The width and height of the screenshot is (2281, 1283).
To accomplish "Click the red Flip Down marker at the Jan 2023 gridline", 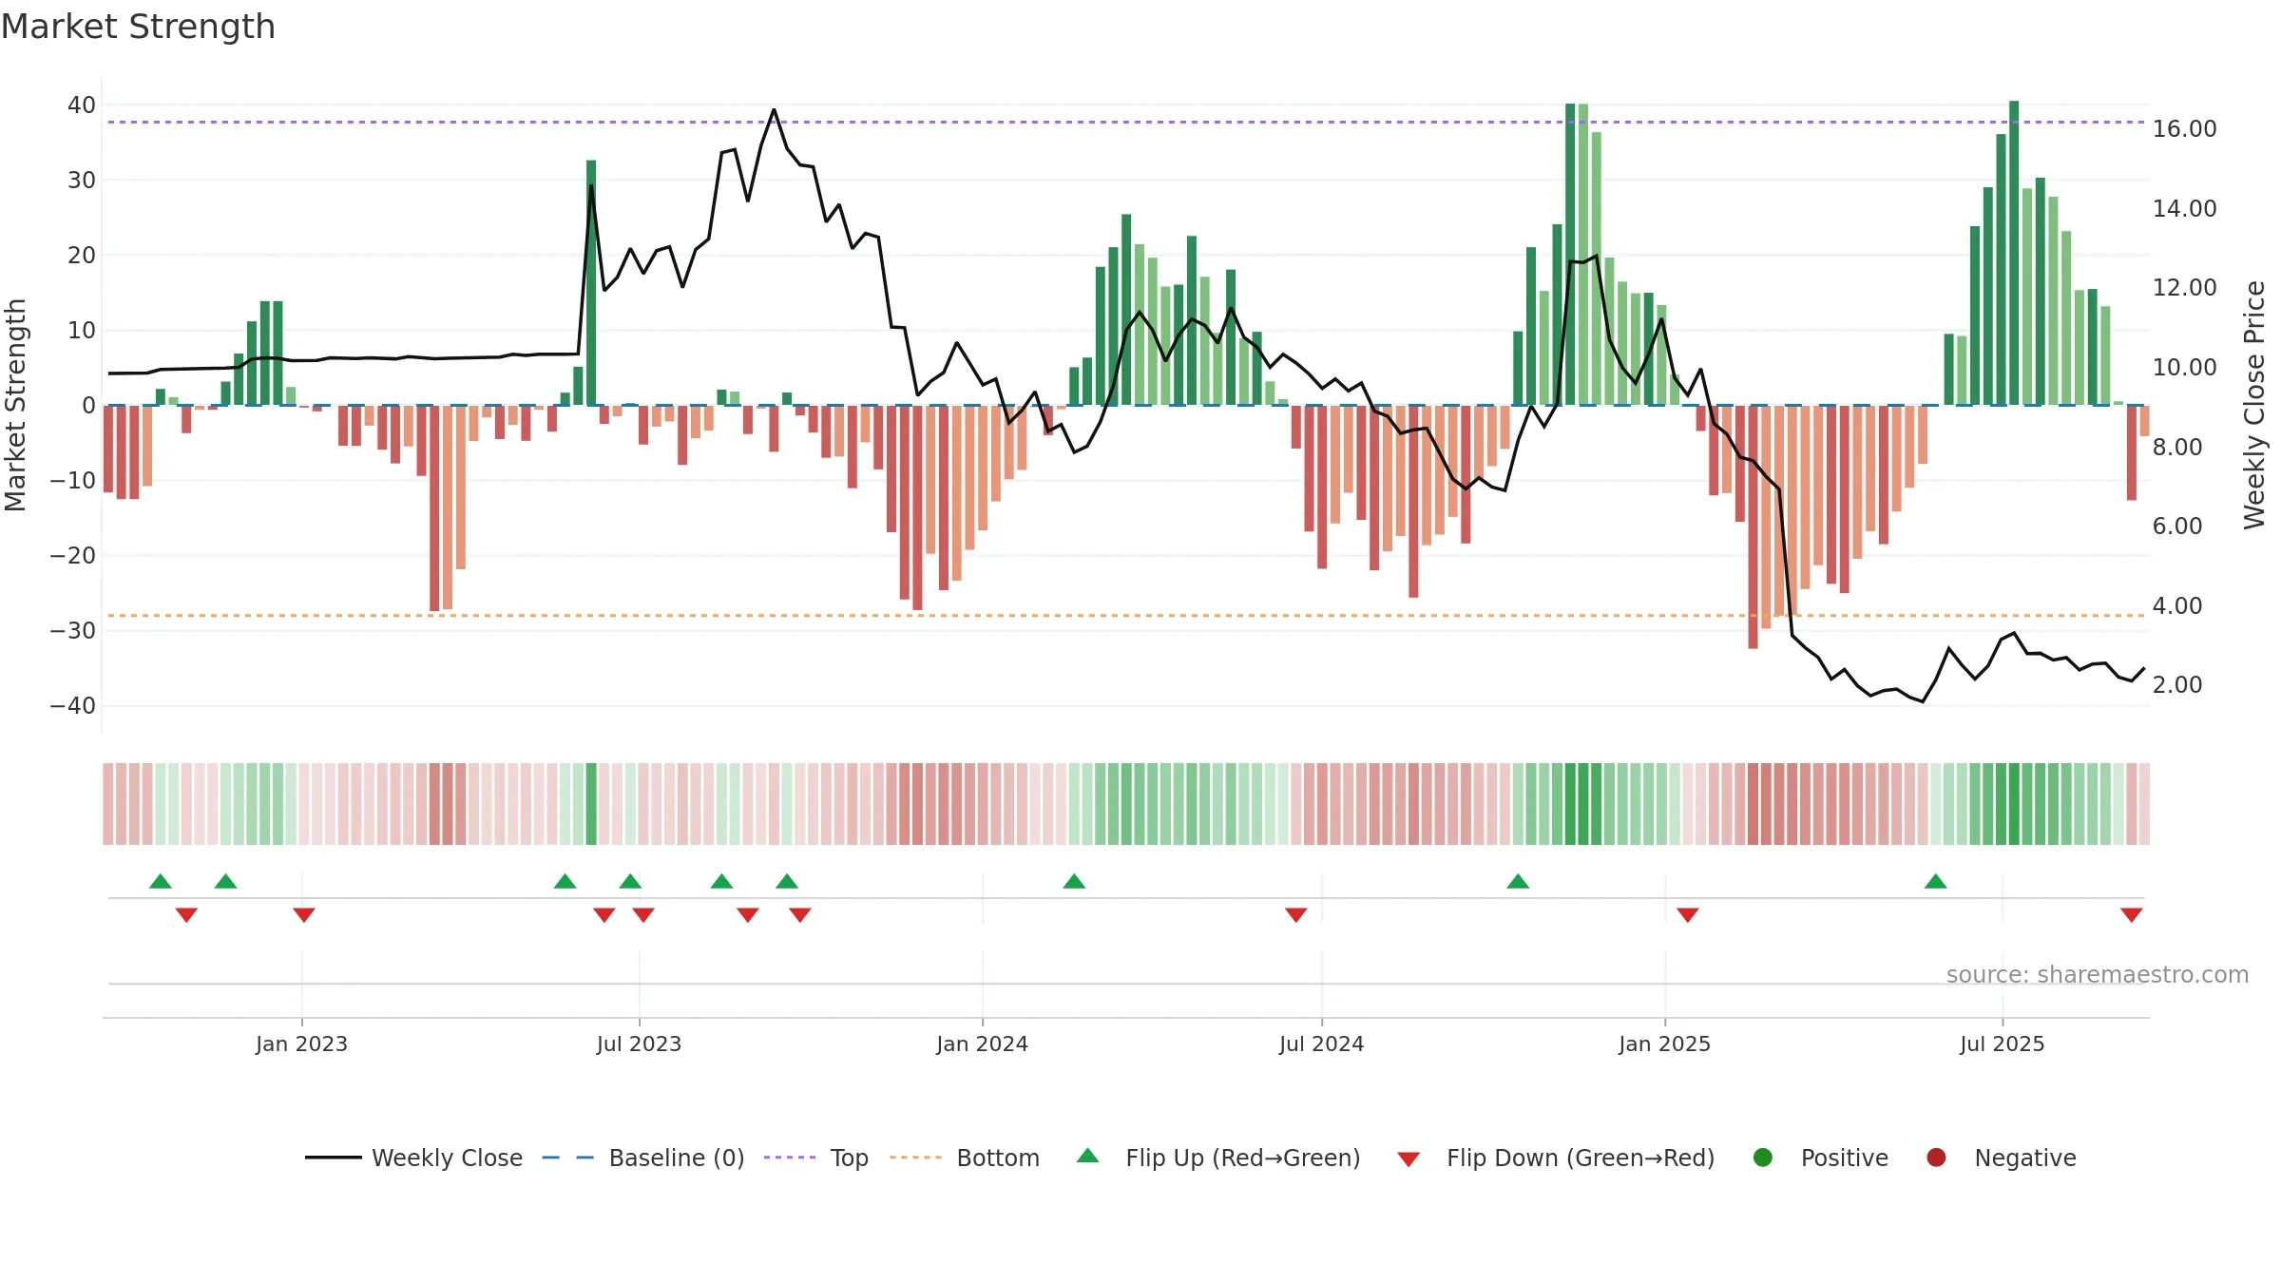I will [304, 915].
